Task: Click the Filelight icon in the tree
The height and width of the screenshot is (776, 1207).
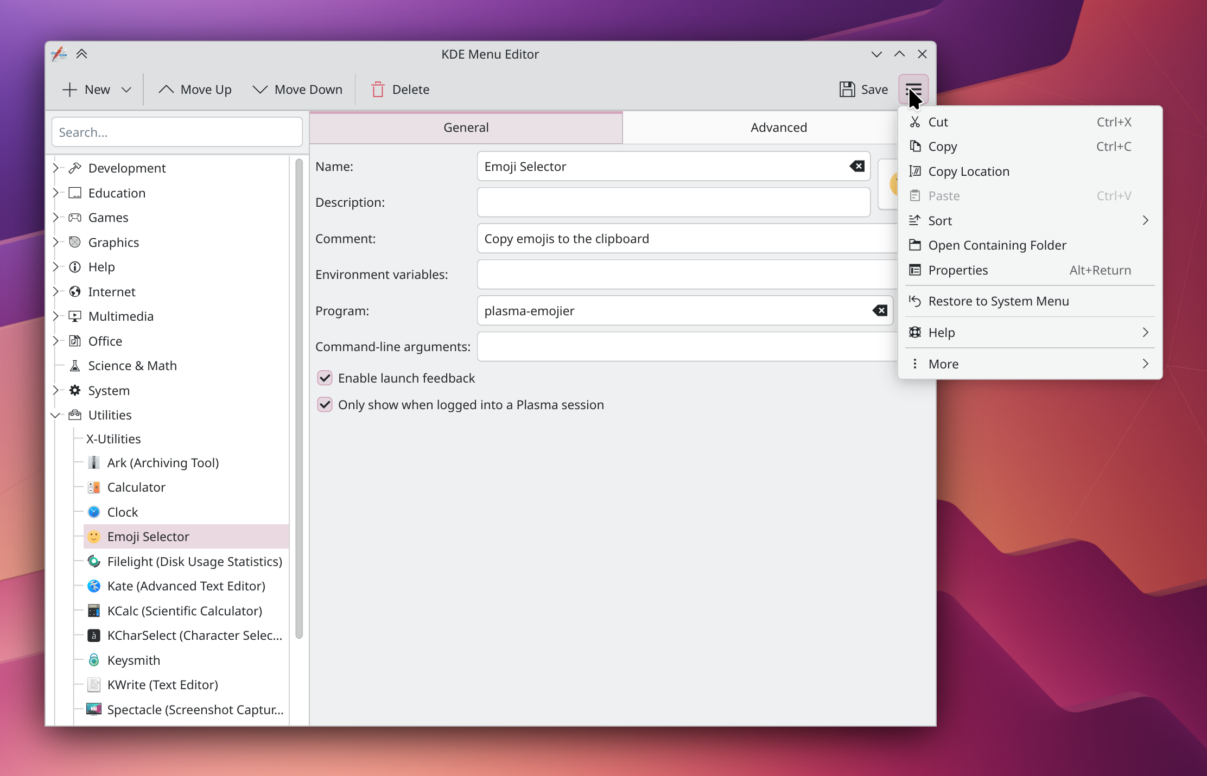Action: (x=94, y=562)
